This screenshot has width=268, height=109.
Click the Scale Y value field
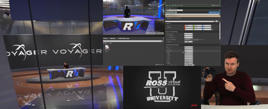[198, 29]
